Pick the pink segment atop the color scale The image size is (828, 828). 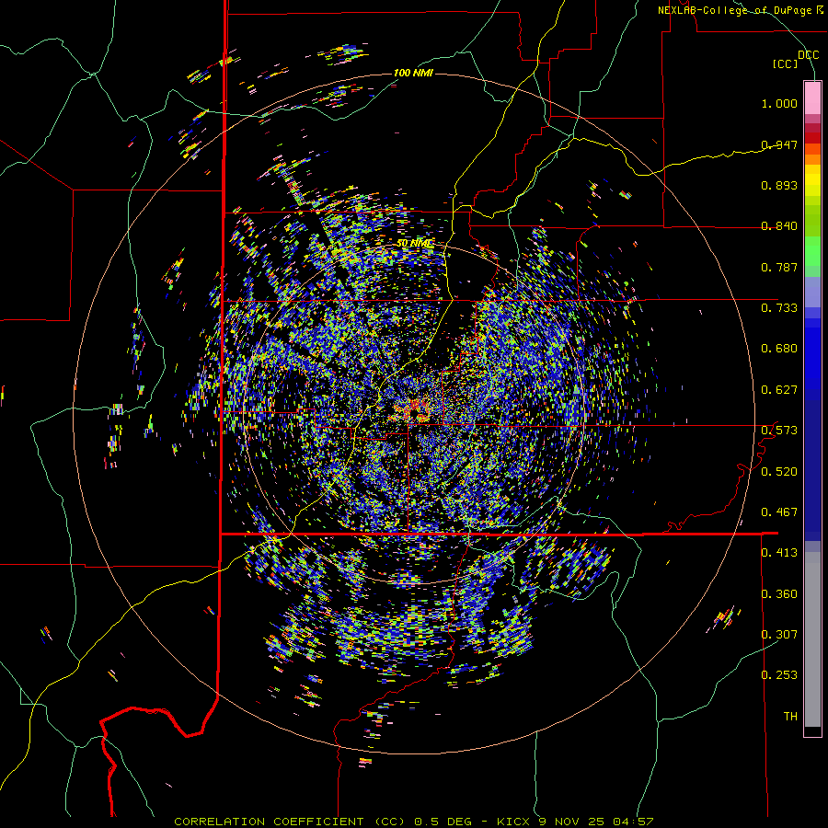pyautogui.click(x=812, y=98)
